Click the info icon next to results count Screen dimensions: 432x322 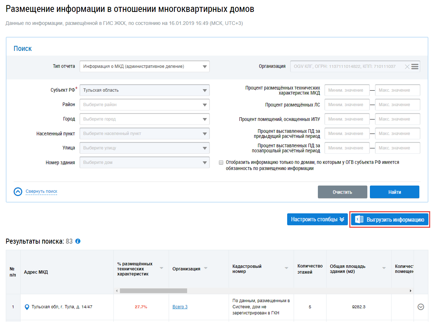78,241
